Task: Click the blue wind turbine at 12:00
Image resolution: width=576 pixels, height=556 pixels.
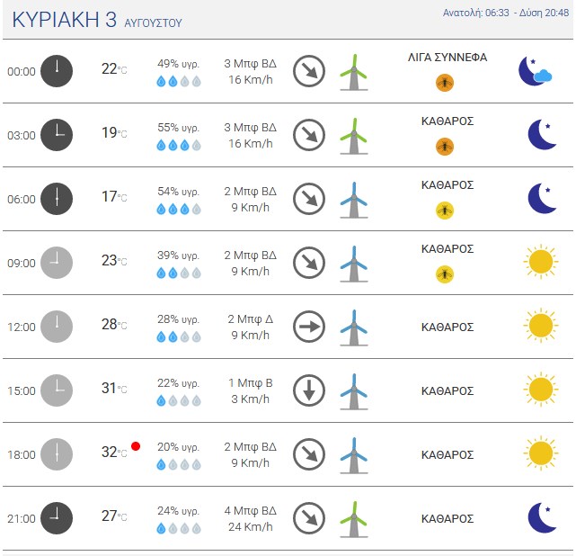Action: coord(354,327)
